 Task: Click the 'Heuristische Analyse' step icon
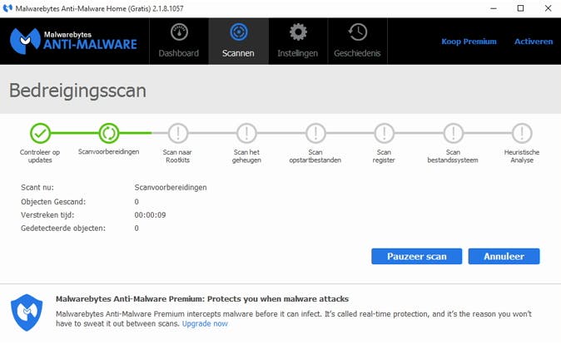[522, 133]
